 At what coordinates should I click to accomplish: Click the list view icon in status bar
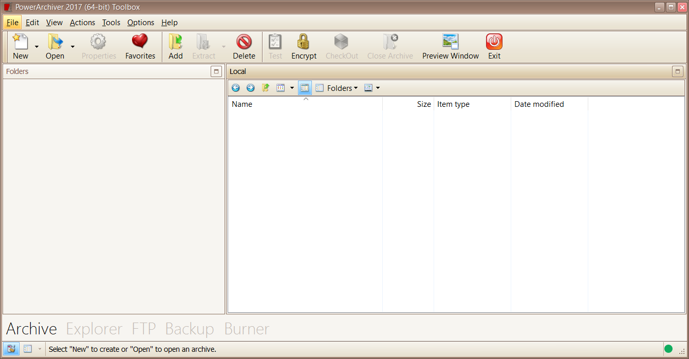[x=28, y=349]
